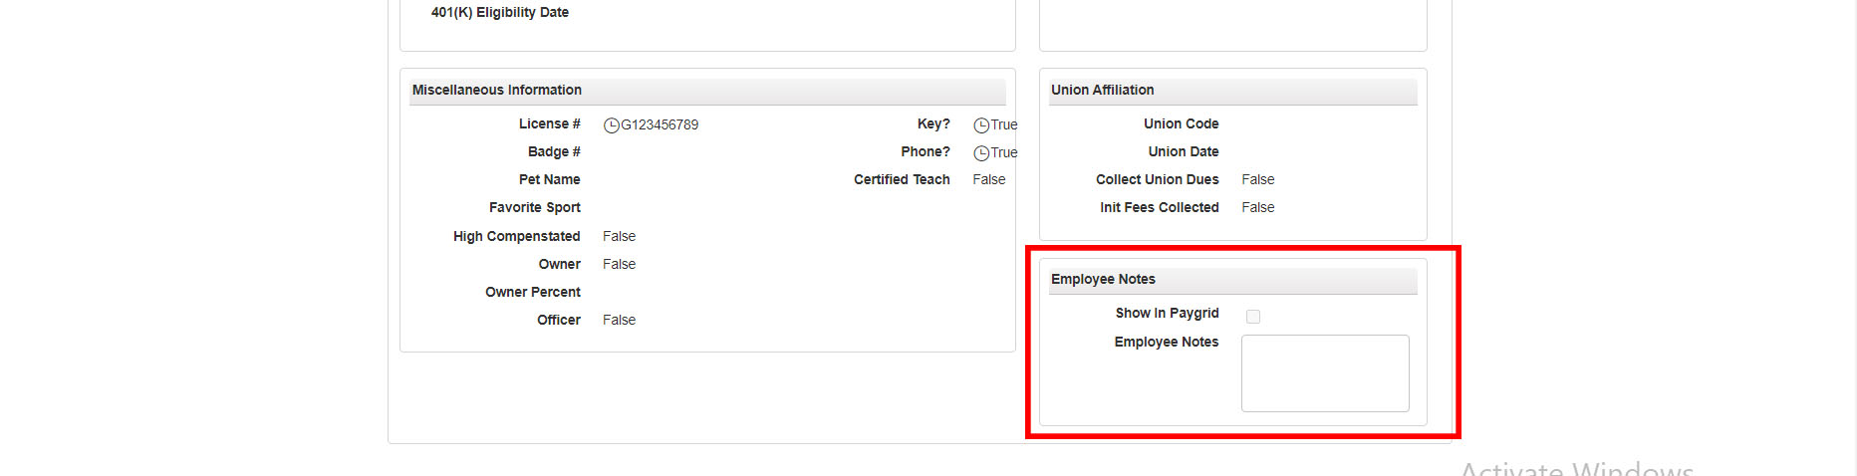1857x476 pixels.
Task: Click the Favorite Sport label
Action: pos(535,207)
